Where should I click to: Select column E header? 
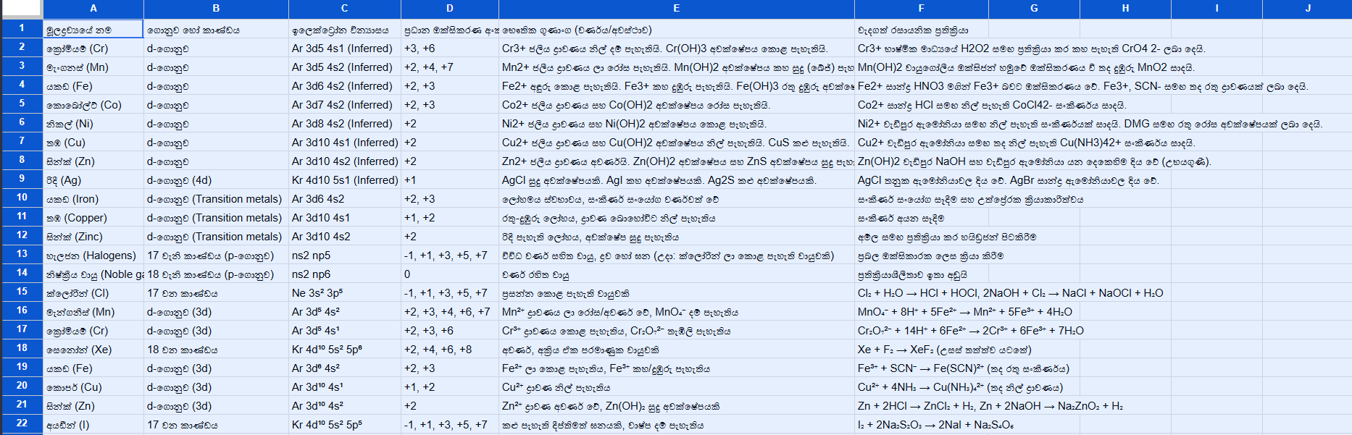677,8
